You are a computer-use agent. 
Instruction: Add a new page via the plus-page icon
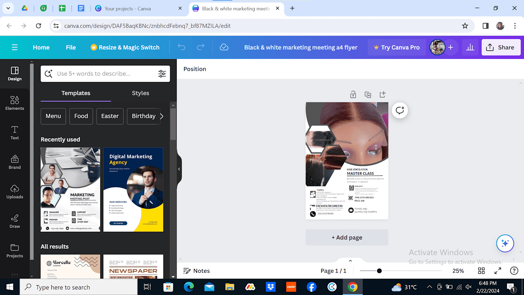pos(383,94)
